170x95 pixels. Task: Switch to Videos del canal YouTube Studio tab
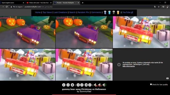[39, 3]
